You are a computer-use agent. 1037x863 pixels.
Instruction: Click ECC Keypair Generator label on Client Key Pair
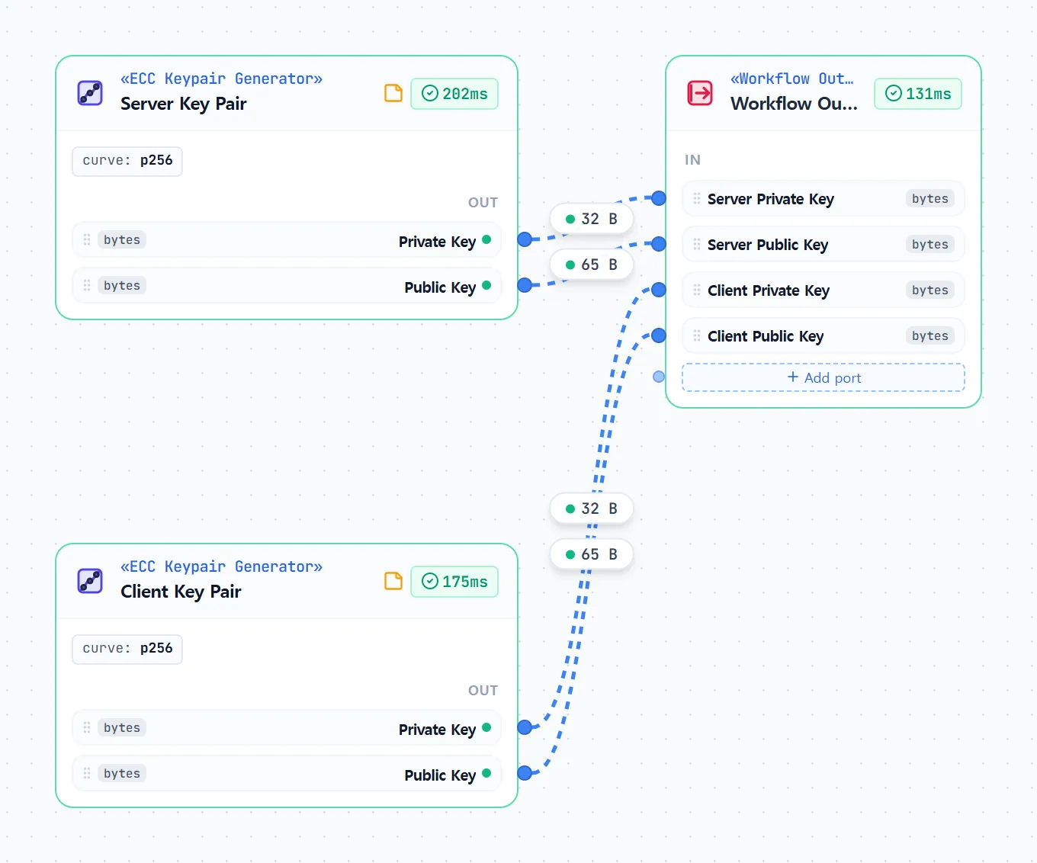pyautogui.click(x=221, y=566)
